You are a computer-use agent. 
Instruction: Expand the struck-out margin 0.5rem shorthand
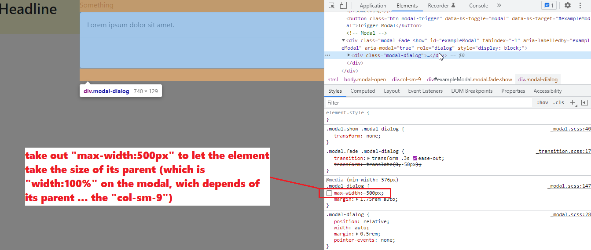[x=357, y=234]
